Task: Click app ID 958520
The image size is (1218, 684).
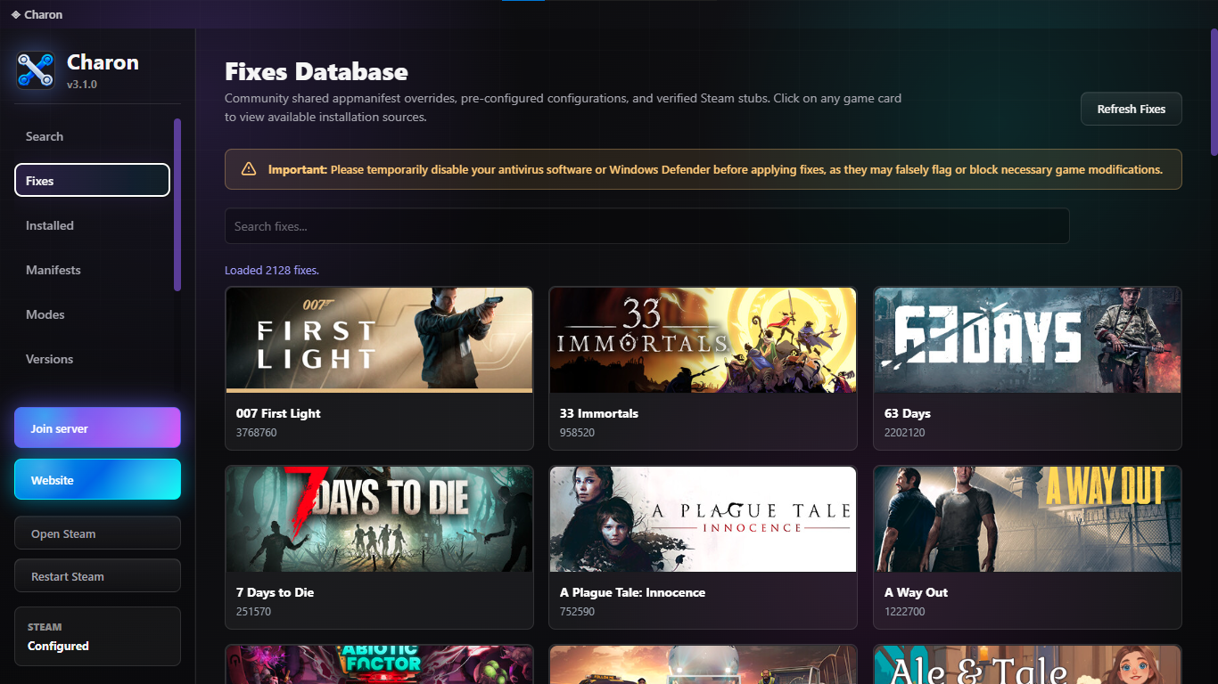Action: coord(577,433)
